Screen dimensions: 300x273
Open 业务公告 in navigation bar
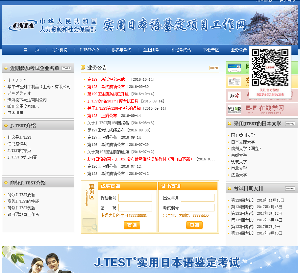[239, 50]
